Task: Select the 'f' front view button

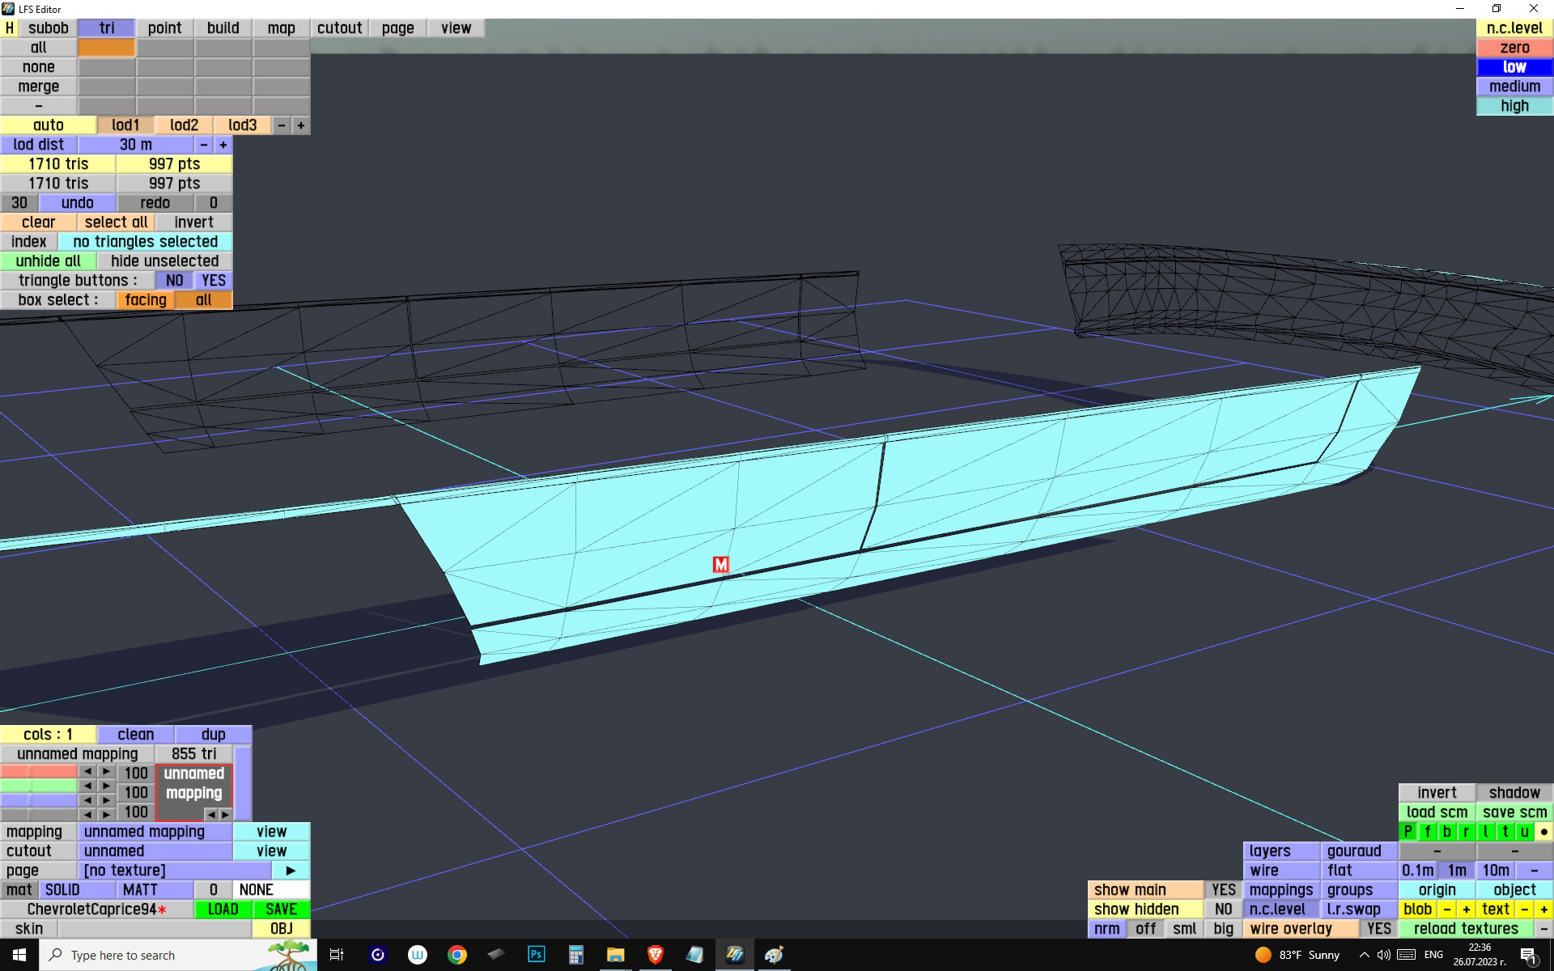Action: pyautogui.click(x=1427, y=831)
